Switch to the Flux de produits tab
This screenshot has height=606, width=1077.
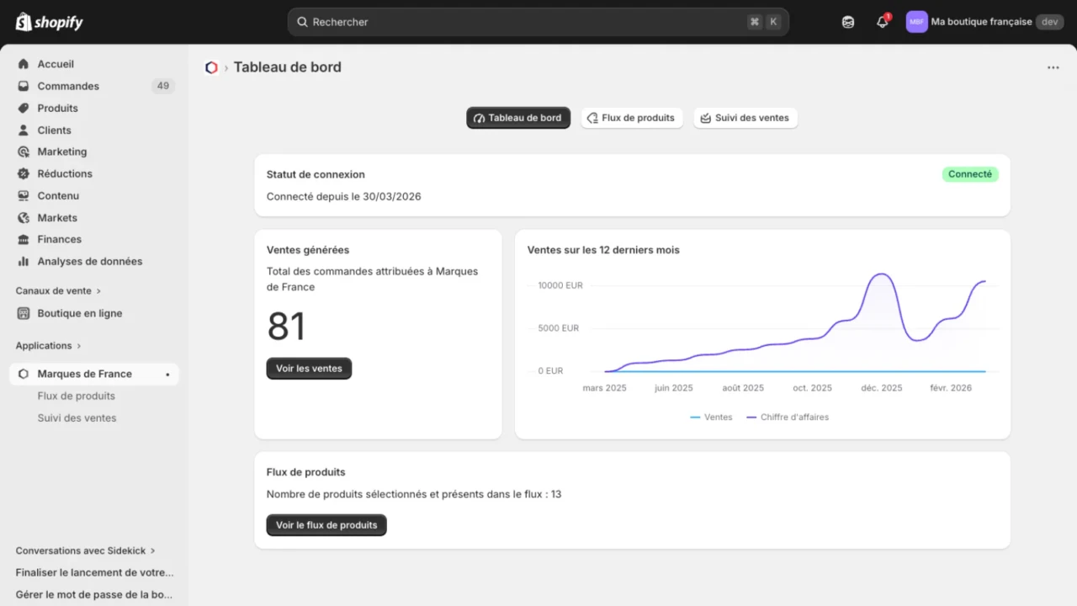coord(632,118)
